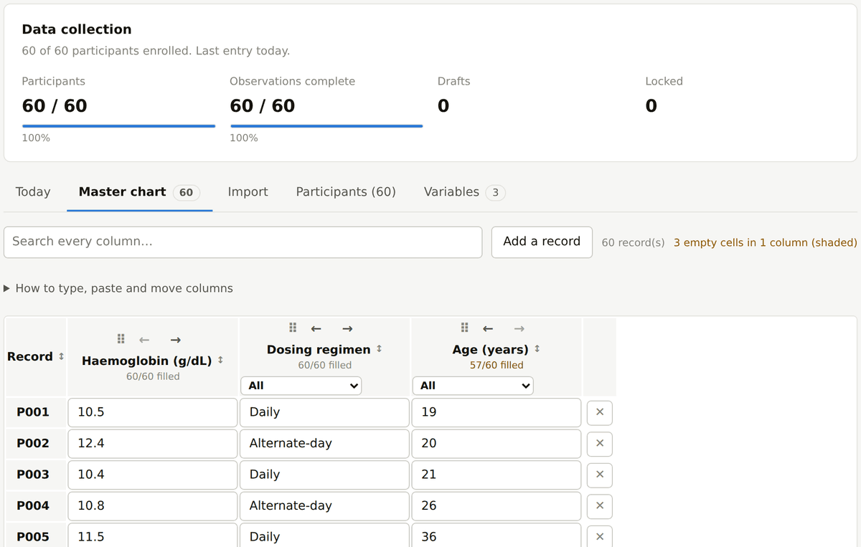Click the Participants progress bar
Viewport: 861px width, 547px height.
118,125
